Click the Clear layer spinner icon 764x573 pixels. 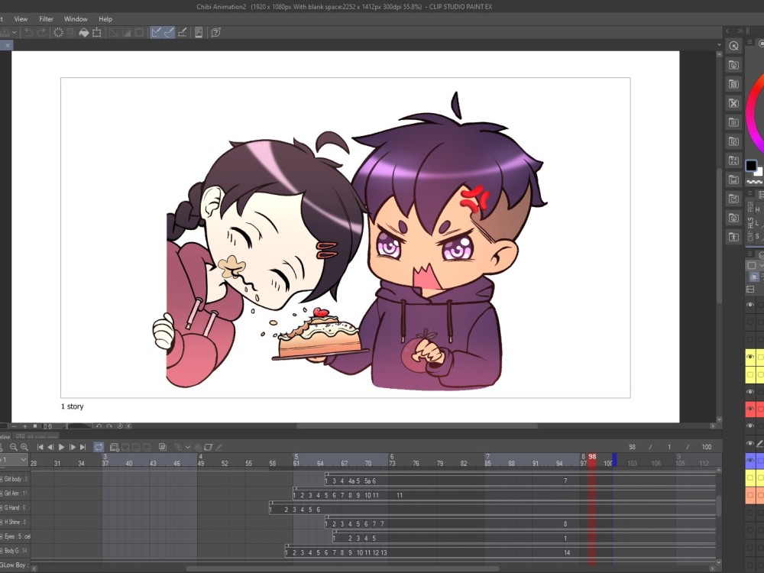58,33
